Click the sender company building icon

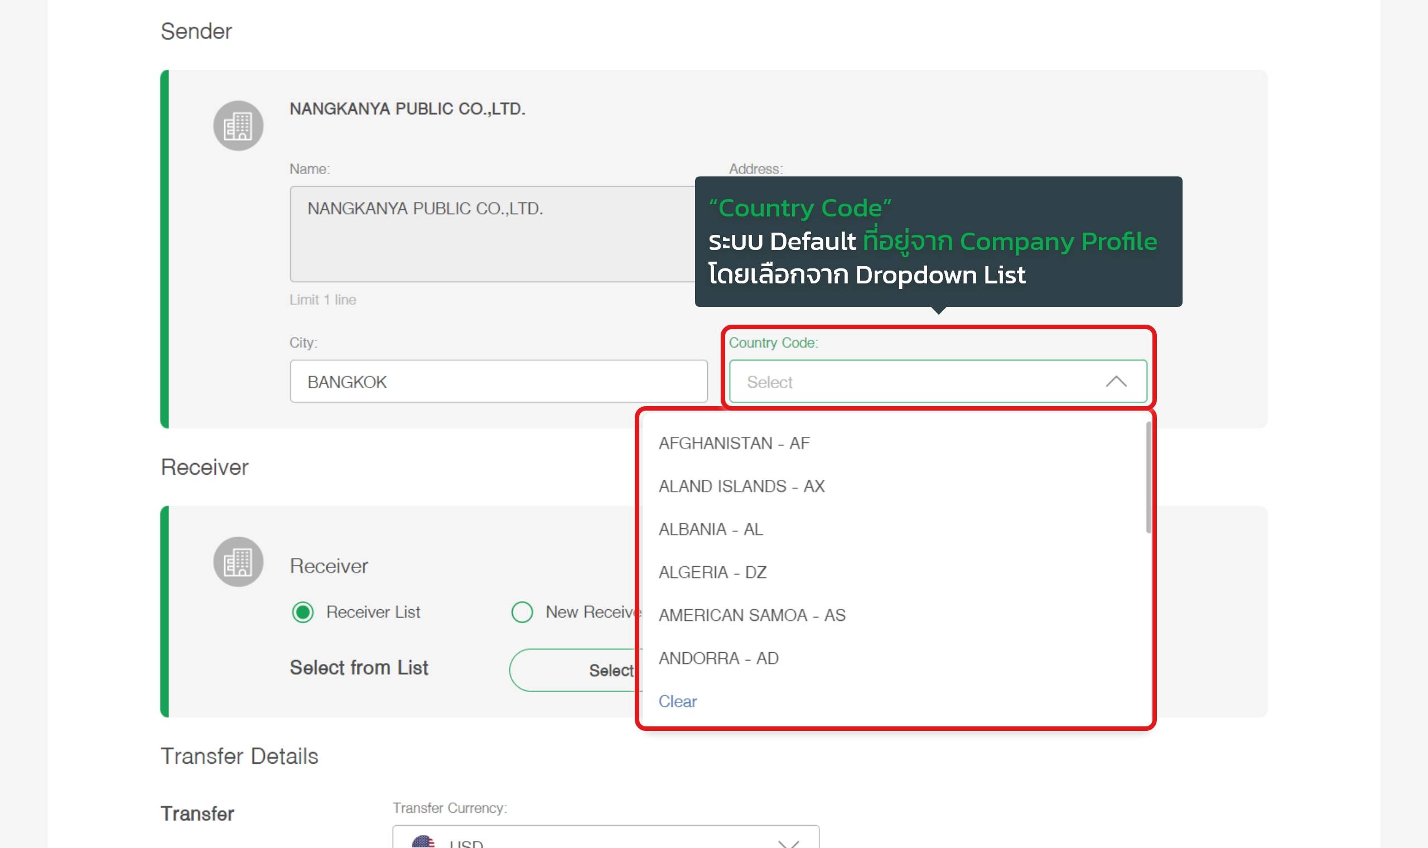click(x=238, y=126)
